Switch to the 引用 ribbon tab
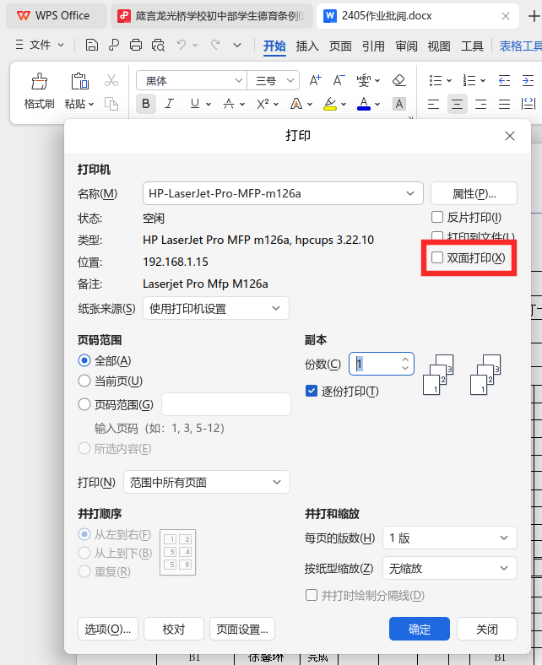Viewport: 542px width, 665px height. pyautogui.click(x=373, y=46)
